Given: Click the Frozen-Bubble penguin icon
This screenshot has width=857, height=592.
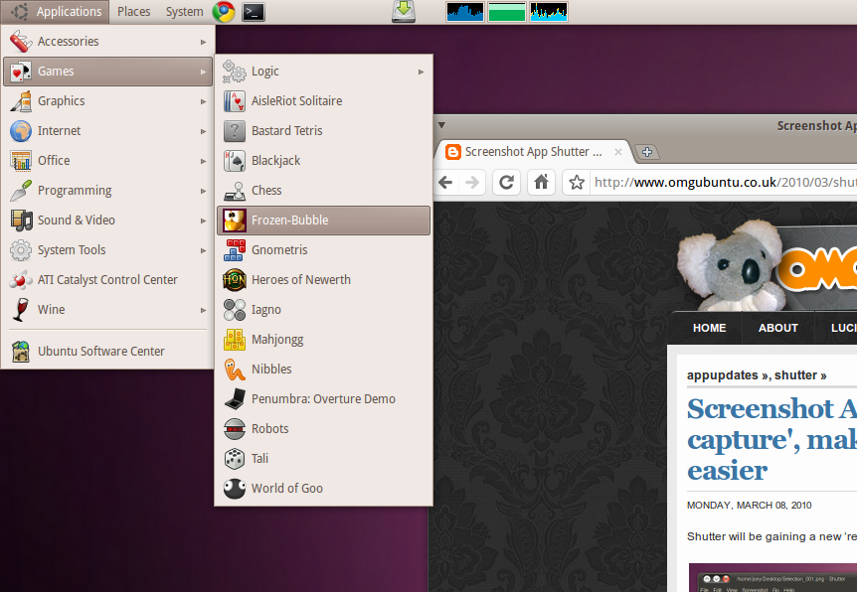Looking at the screenshot, I should coord(235,221).
